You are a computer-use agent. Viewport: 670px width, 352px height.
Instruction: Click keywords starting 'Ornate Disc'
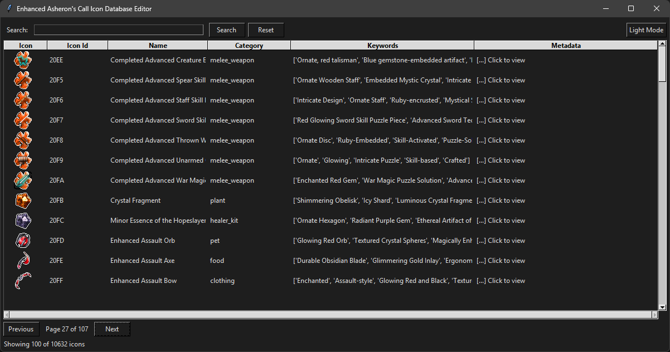(x=383, y=140)
